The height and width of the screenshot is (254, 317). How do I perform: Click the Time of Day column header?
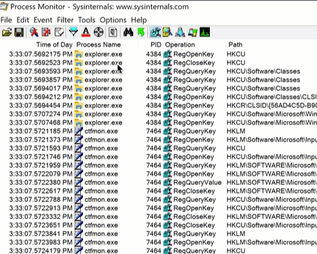pyautogui.click(x=55, y=45)
